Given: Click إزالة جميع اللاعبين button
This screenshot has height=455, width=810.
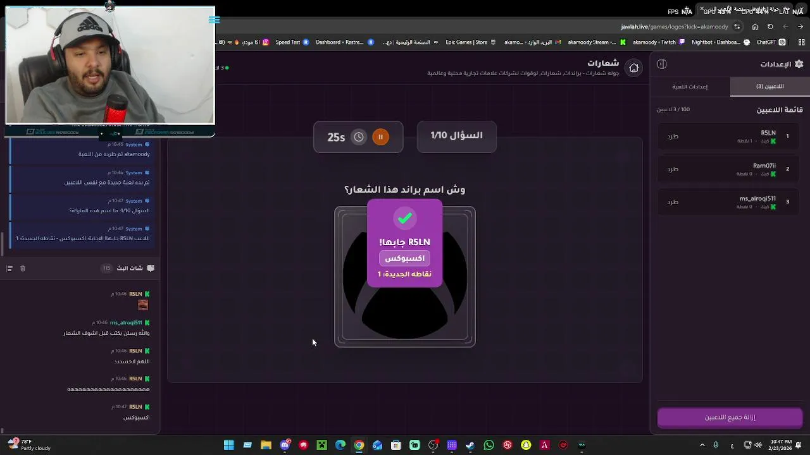Looking at the screenshot, I should (x=730, y=418).
